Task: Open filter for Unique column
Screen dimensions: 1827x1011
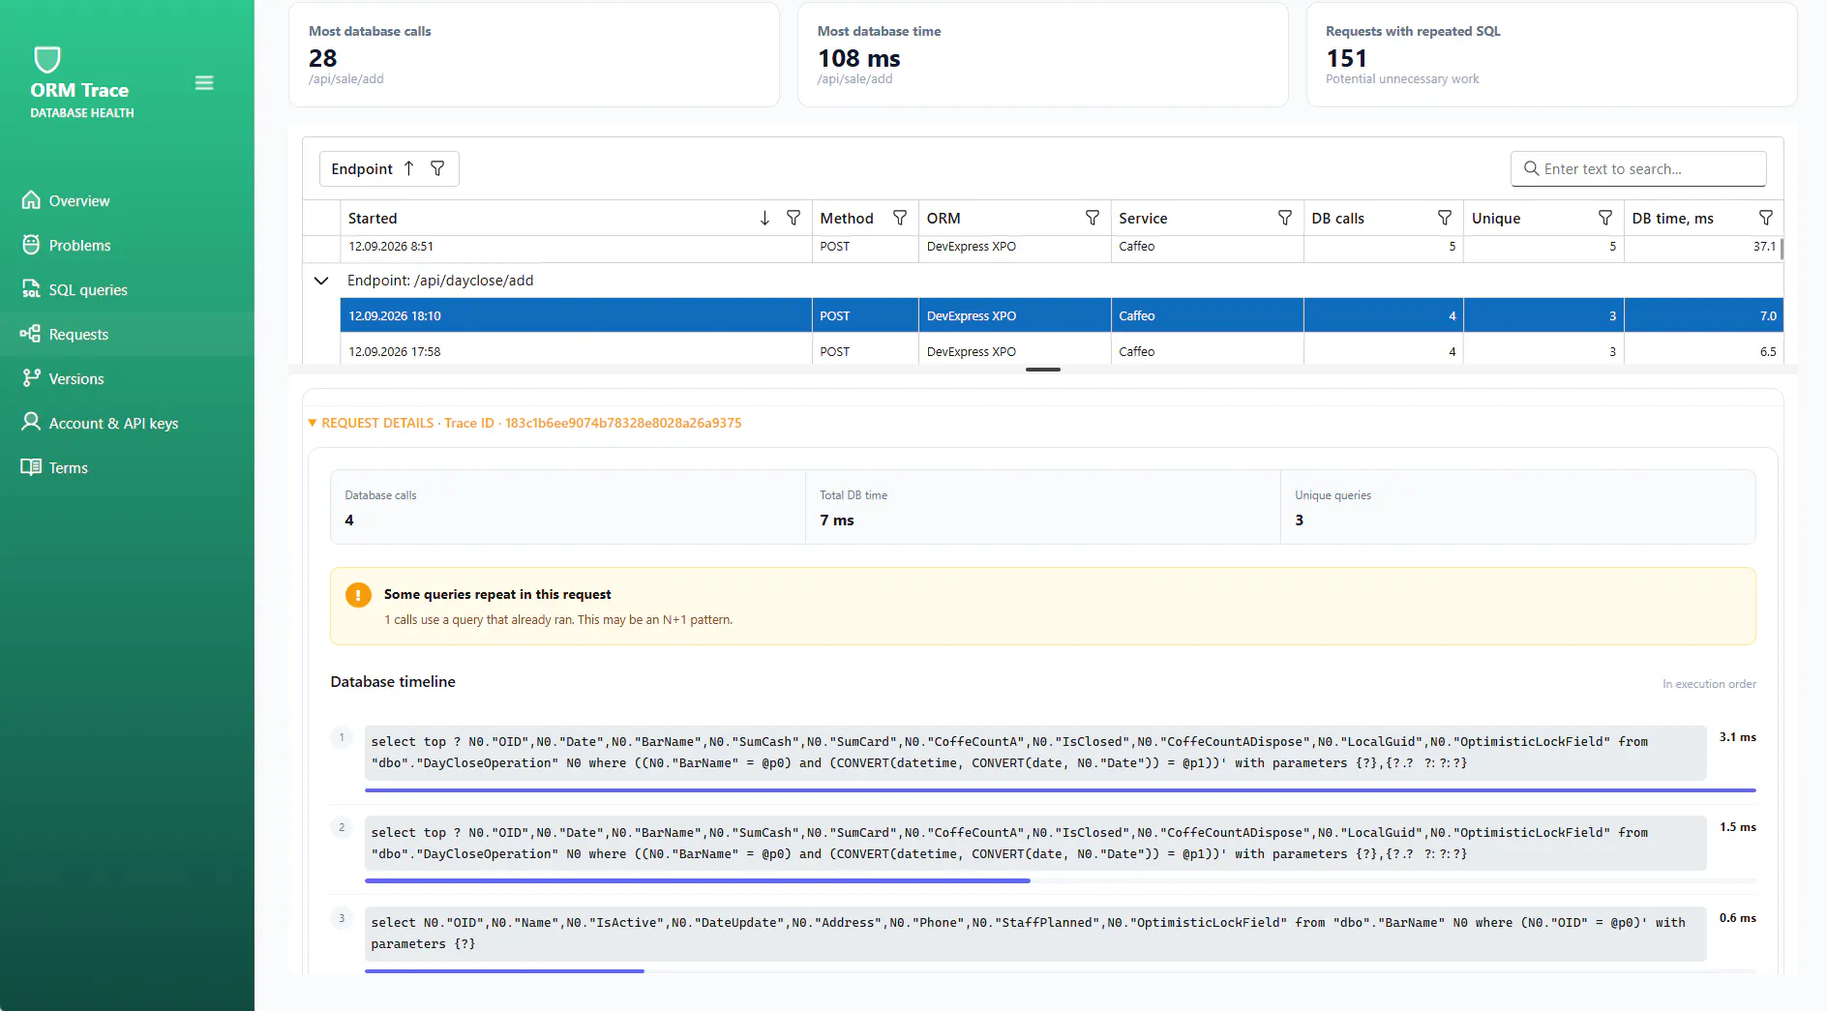Action: [1605, 218]
